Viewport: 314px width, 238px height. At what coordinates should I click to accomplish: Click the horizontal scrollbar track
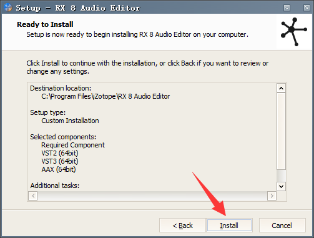pos(152,196)
